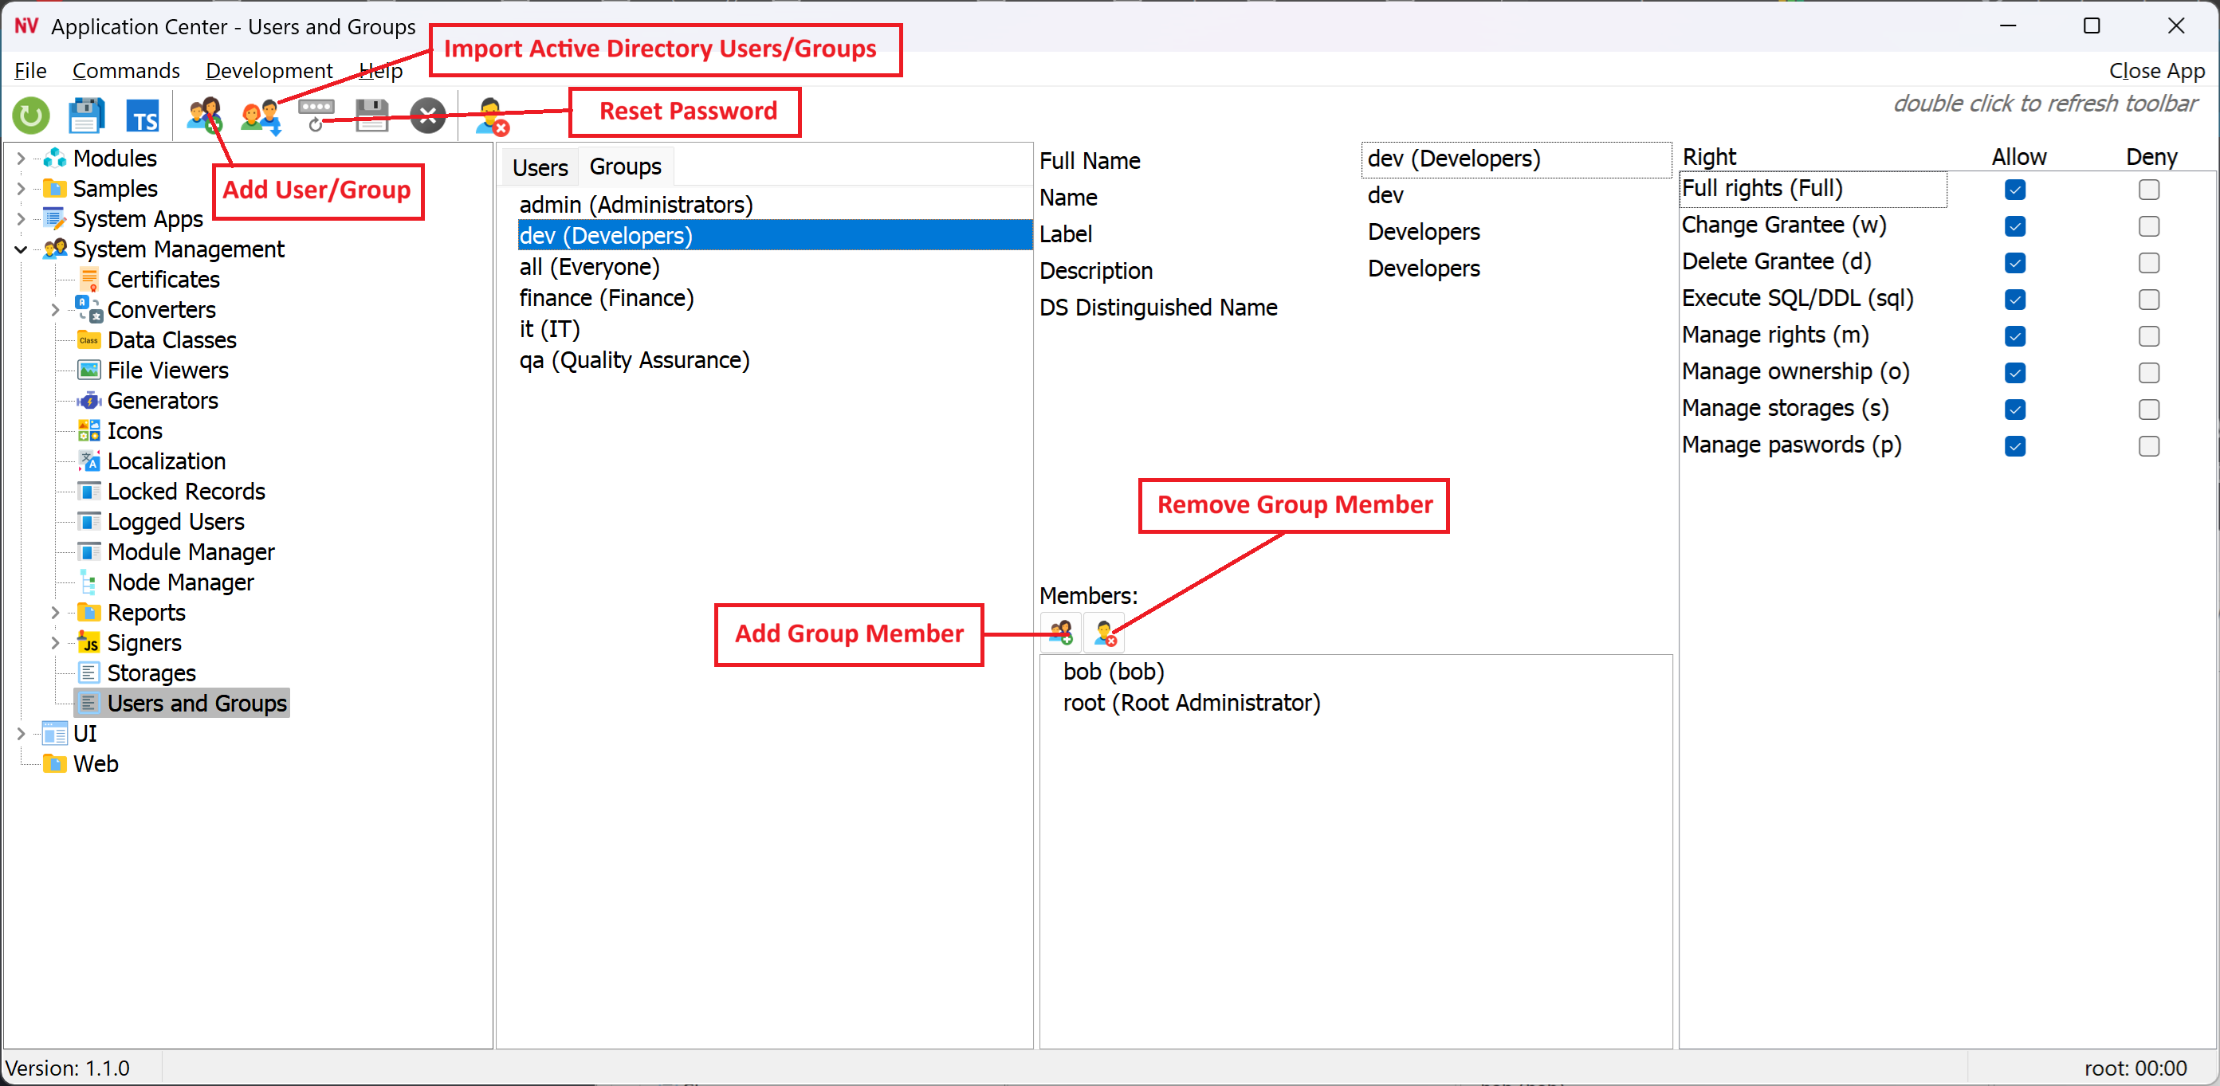Click the TS toolbar icon
The height and width of the screenshot is (1086, 2220).
pyautogui.click(x=143, y=116)
